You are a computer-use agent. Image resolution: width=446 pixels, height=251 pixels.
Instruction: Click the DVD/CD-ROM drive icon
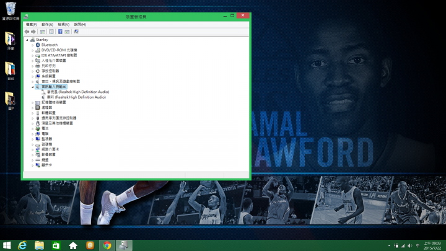(38, 50)
